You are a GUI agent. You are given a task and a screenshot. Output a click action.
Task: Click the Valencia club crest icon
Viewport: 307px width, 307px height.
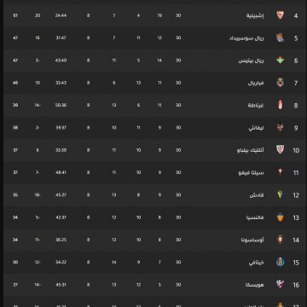tap(281, 217)
